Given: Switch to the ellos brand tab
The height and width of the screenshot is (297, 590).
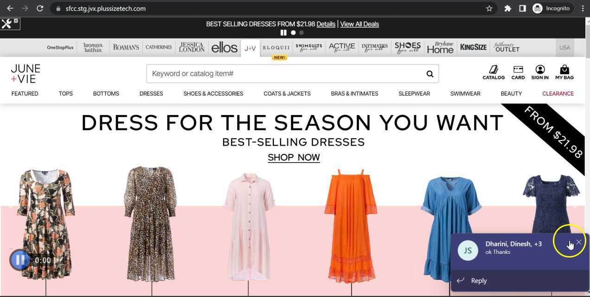Looking at the screenshot, I should click(224, 47).
